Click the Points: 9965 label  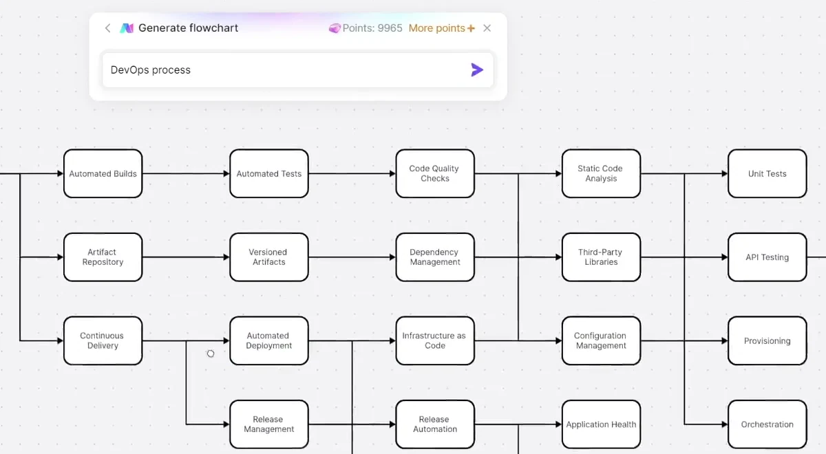pos(372,28)
